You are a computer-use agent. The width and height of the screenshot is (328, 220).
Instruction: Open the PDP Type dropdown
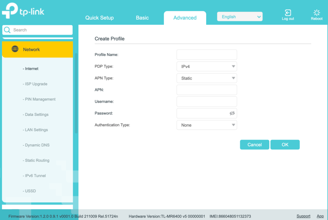pyautogui.click(x=207, y=67)
